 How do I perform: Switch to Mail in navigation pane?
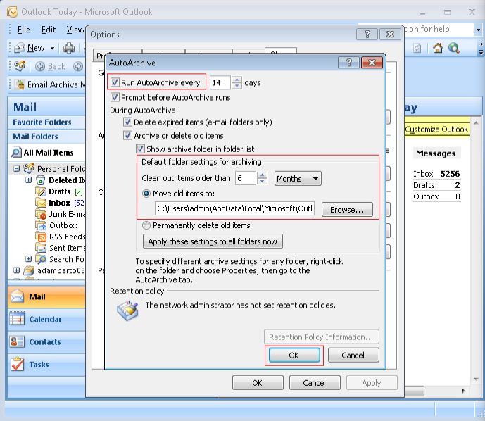pyautogui.click(x=46, y=296)
